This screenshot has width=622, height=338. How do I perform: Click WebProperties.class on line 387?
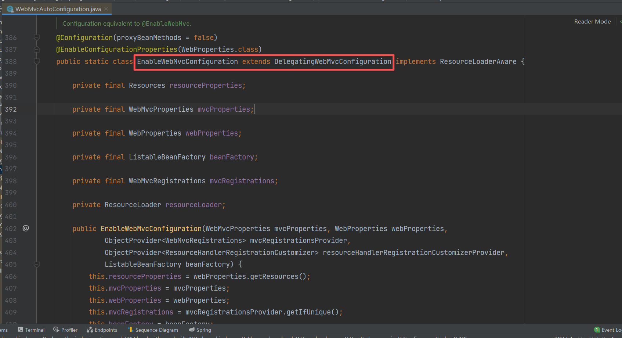(220, 49)
